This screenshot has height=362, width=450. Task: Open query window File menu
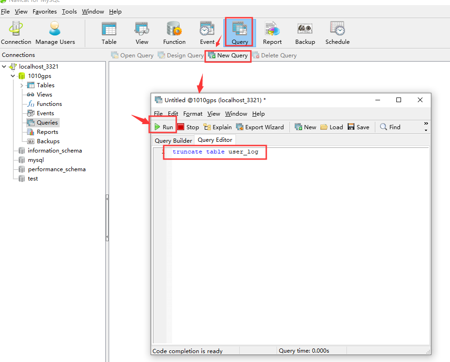[x=158, y=114]
